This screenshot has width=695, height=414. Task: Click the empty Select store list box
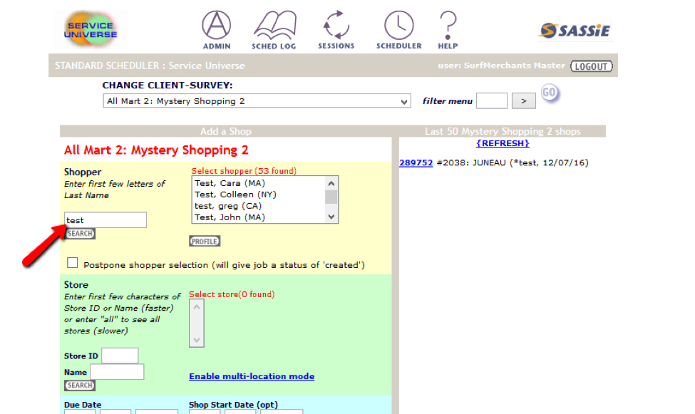196,323
